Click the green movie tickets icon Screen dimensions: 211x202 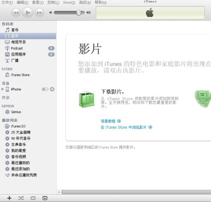(x=203, y=98)
